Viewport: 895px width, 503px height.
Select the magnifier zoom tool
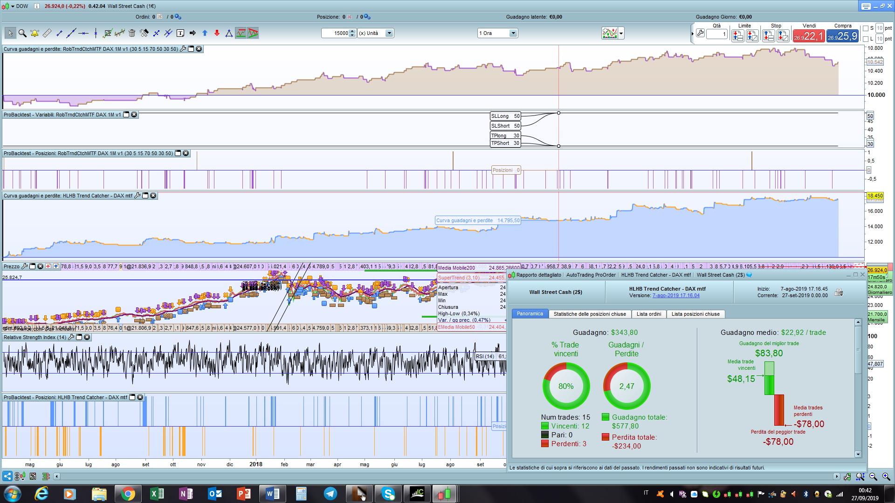tap(22, 34)
